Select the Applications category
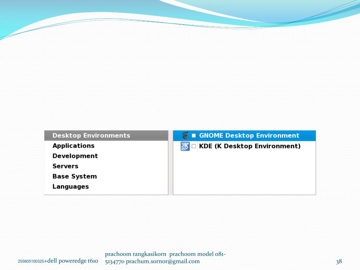 click(x=106, y=146)
